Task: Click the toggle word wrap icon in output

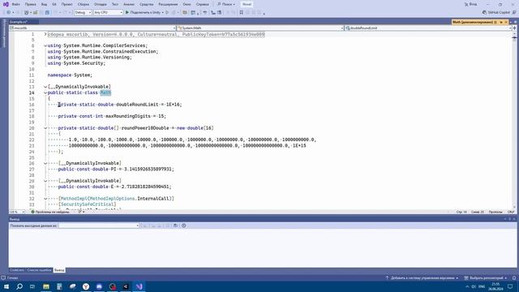Action: tap(175, 225)
